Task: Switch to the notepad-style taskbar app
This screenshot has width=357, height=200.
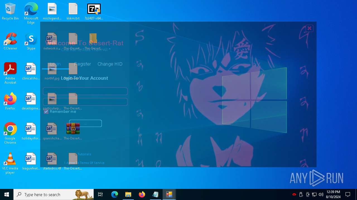Action: (x=156, y=194)
